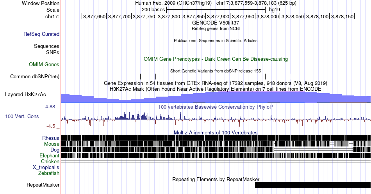
Task: Open 100 vertebrates Basewise Conservation PhyloP title
Action: [x=216, y=107]
